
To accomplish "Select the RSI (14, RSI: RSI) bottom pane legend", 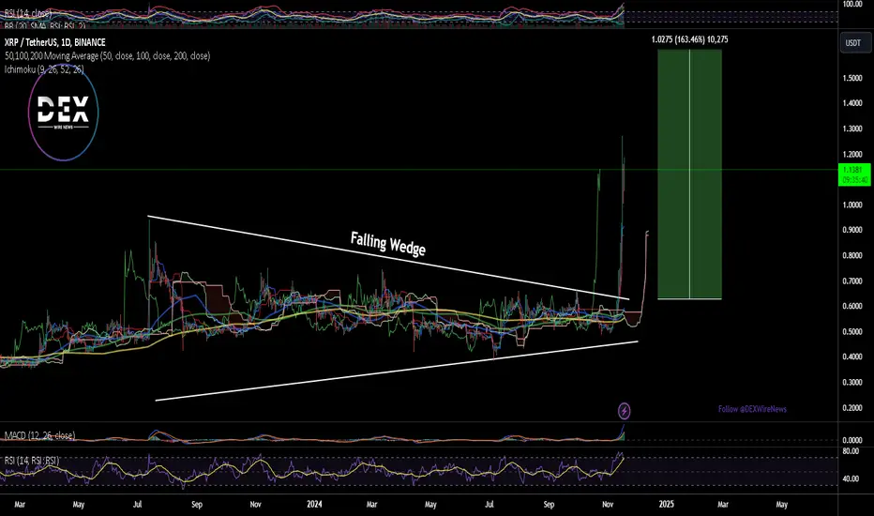I will 31,461.
